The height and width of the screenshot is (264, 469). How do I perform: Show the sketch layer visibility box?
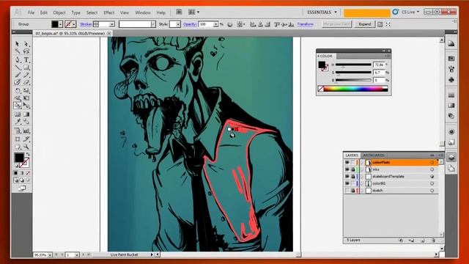click(x=347, y=191)
